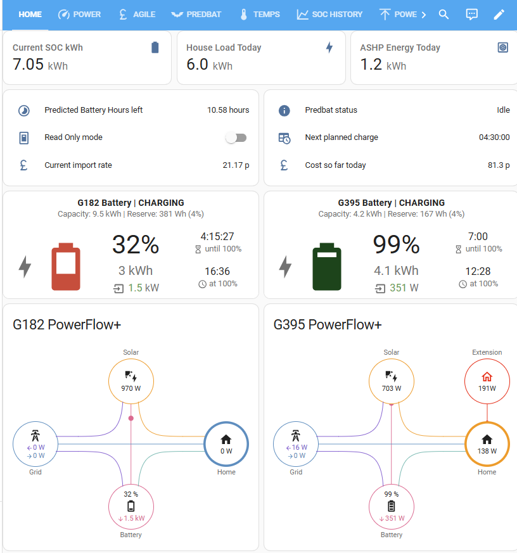This screenshot has height=553, width=517.
Task: Open the search magnifier icon
Action: tap(444, 15)
